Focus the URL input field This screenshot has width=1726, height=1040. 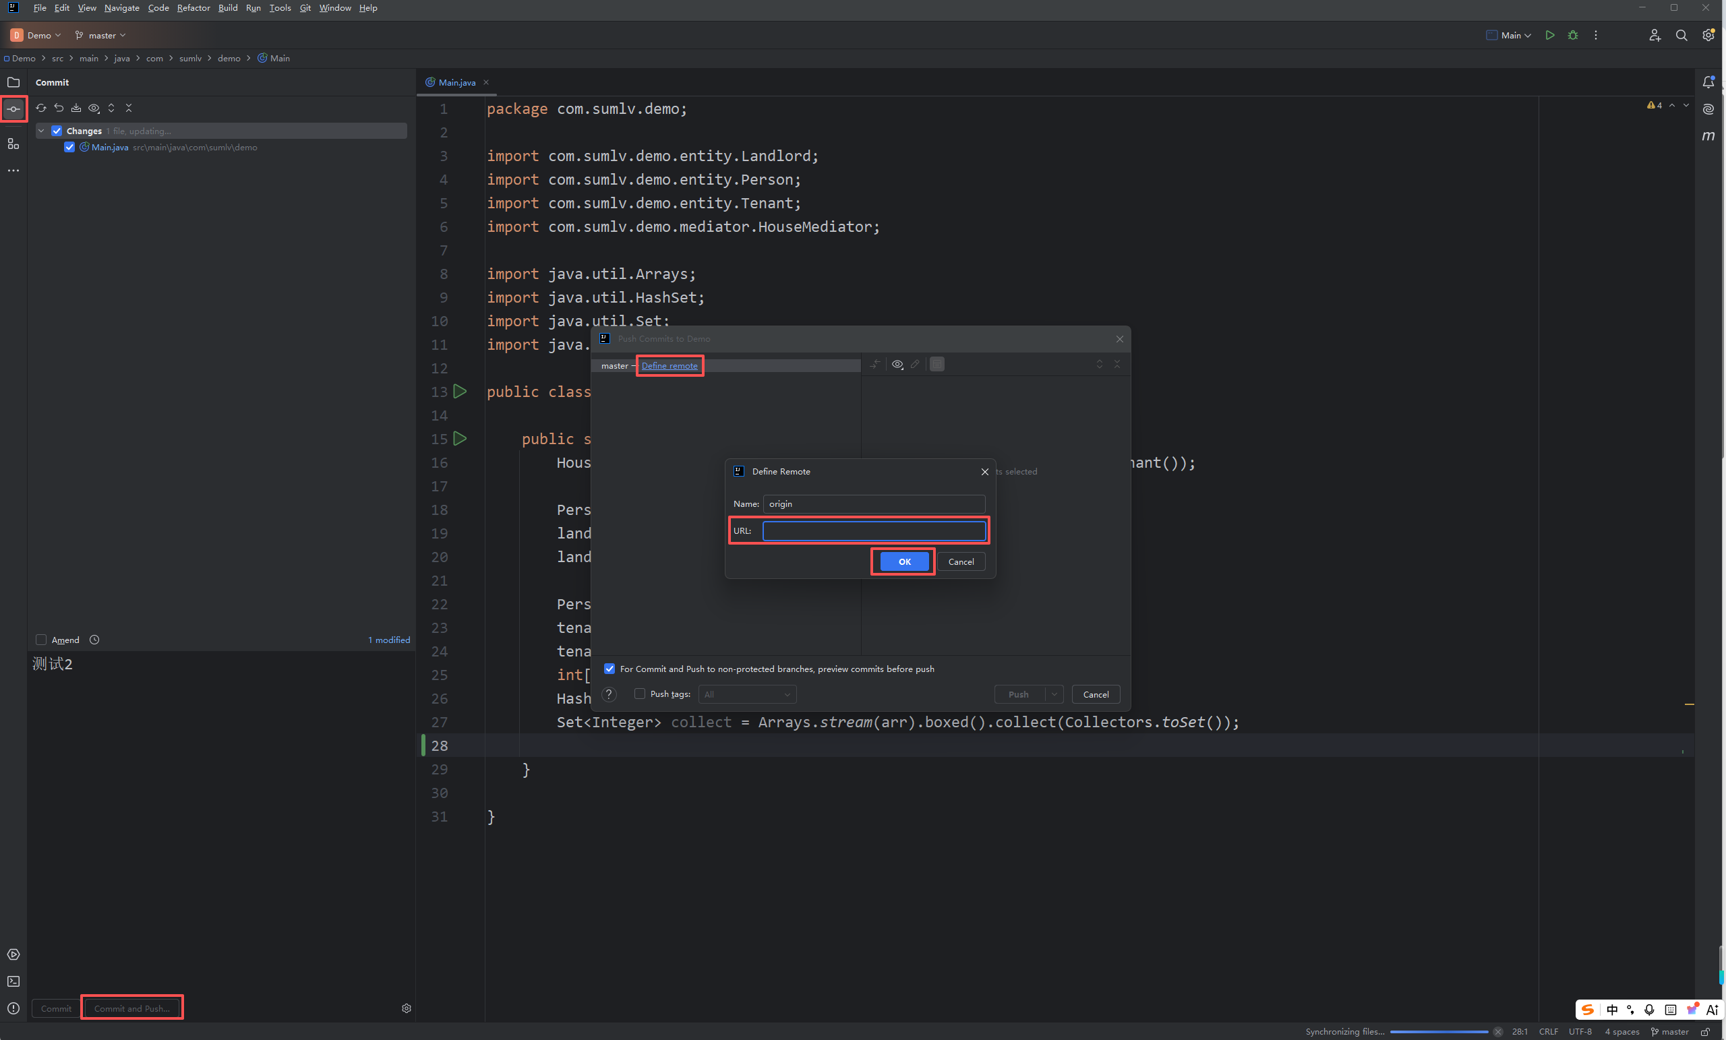tap(874, 530)
